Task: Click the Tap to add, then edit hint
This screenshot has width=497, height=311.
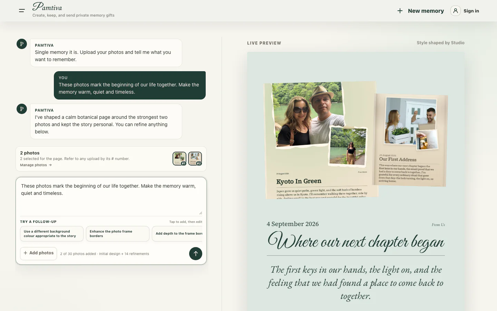Action: click(x=186, y=222)
